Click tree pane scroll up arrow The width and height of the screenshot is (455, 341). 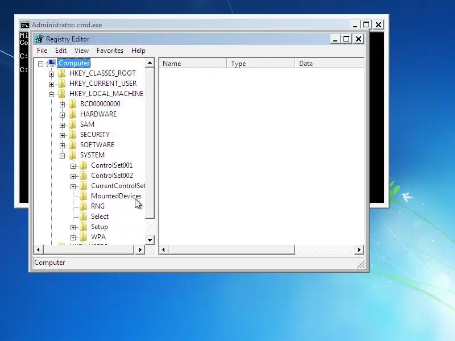(x=150, y=63)
